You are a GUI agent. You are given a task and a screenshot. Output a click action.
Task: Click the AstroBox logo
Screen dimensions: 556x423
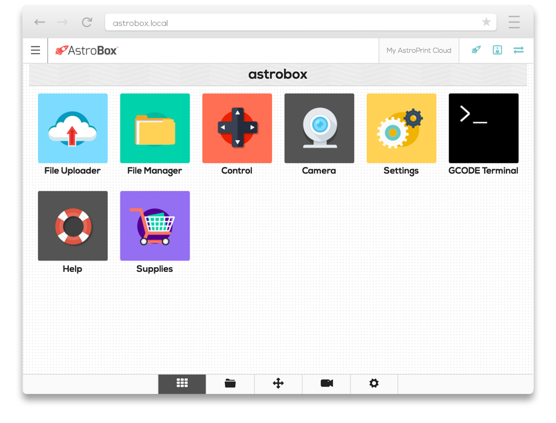coord(86,51)
